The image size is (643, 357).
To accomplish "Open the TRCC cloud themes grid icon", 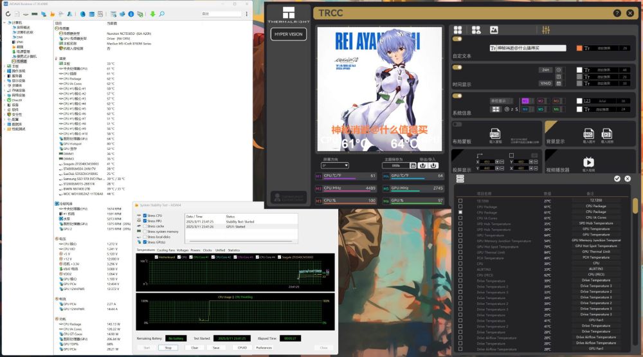I will point(476,30).
